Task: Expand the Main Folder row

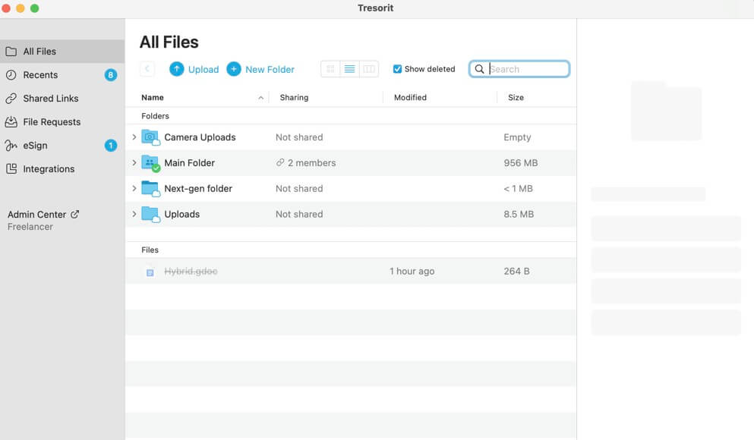Action: [x=134, y=163]
